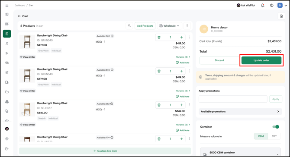Click the document export icon top right
Viewport: 290px width, 157px height.
pyautogui.click(x=281, y=16)
